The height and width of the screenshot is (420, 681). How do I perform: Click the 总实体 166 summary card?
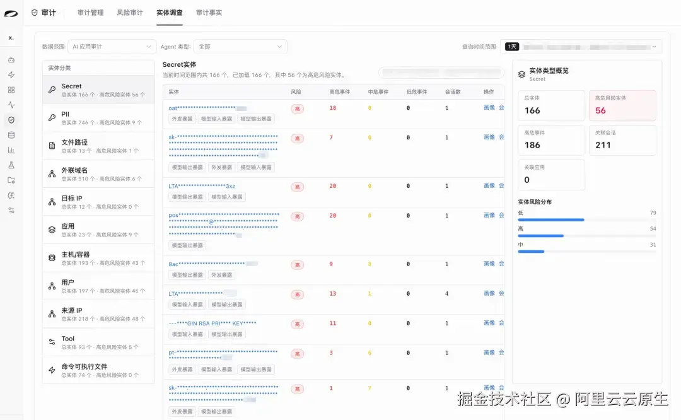(551, 105)
